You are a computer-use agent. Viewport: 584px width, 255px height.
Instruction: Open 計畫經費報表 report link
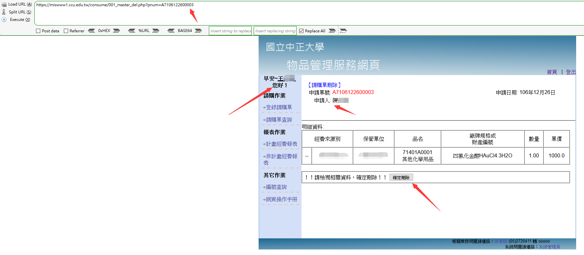pos(282,144)
